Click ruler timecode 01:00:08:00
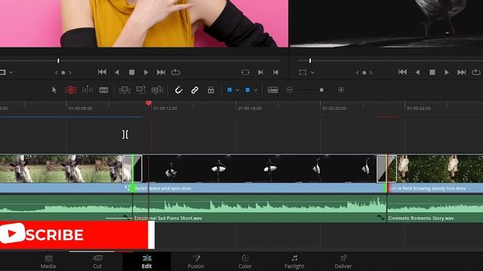This screenshot has height=271, width=483. 81,108
